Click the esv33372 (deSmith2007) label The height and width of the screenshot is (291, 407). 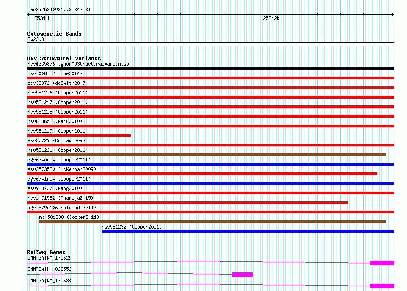58,83
